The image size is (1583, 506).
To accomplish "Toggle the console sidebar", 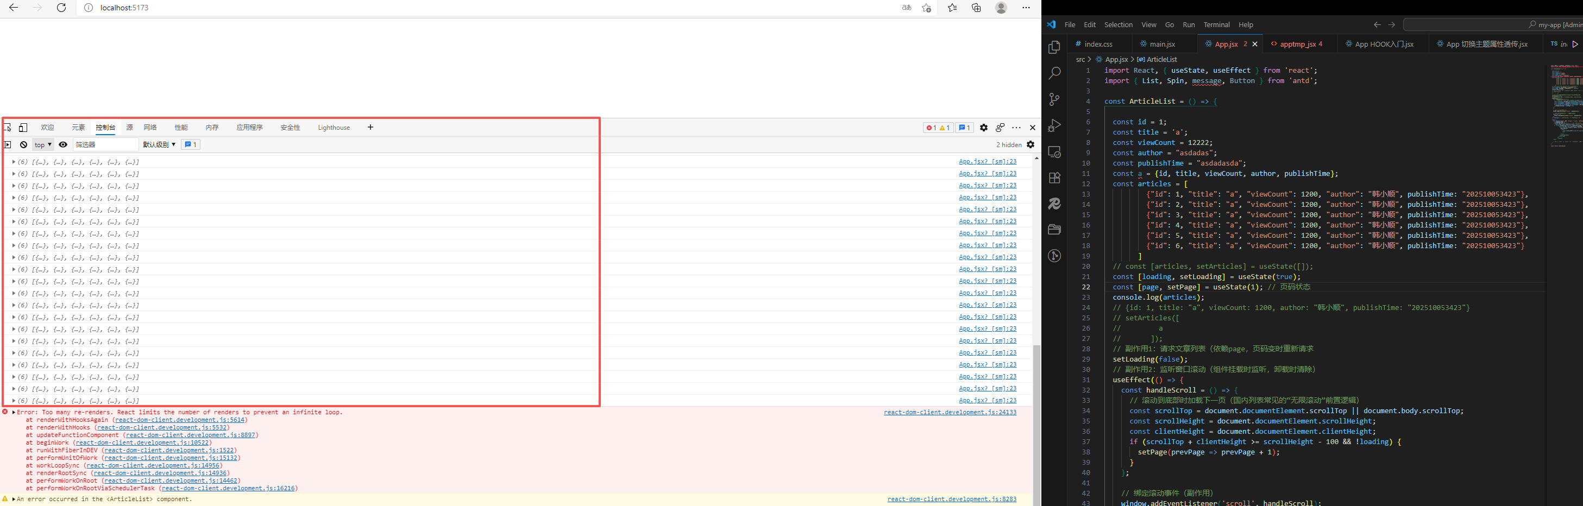I will click(8, 145).
